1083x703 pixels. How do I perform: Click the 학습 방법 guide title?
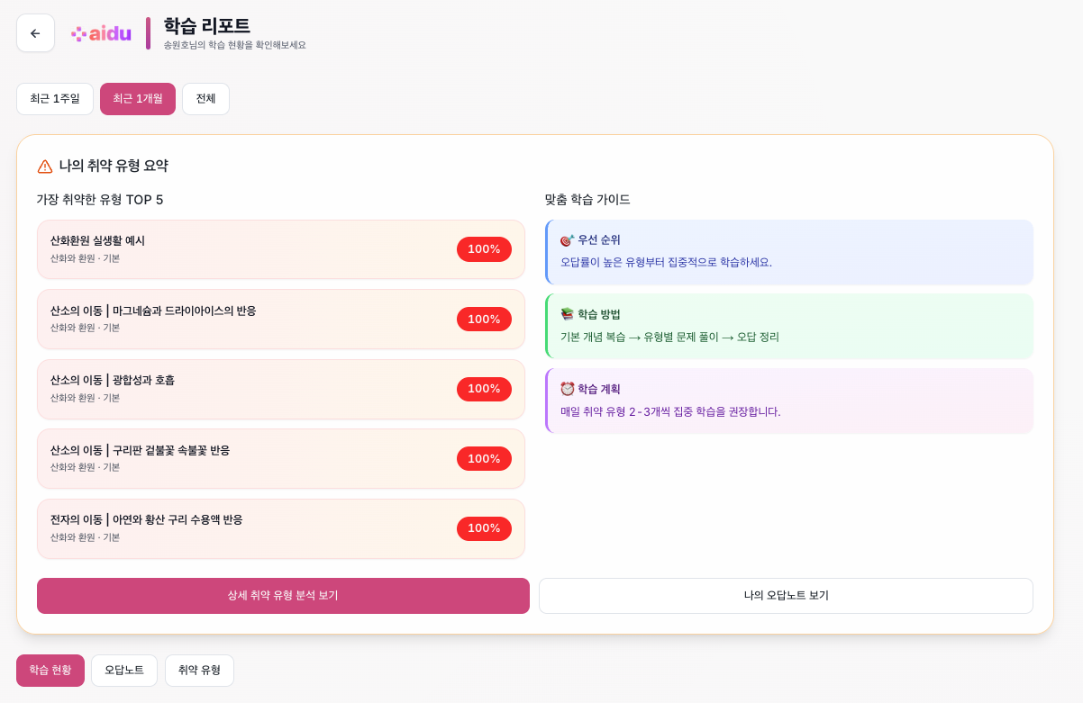point(599,314)
